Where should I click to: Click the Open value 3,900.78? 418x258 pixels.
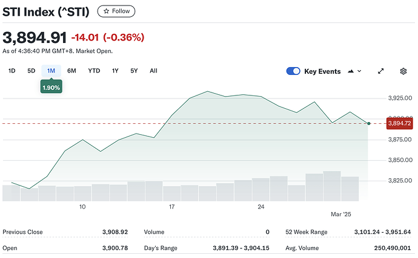[x=115, y=248]
